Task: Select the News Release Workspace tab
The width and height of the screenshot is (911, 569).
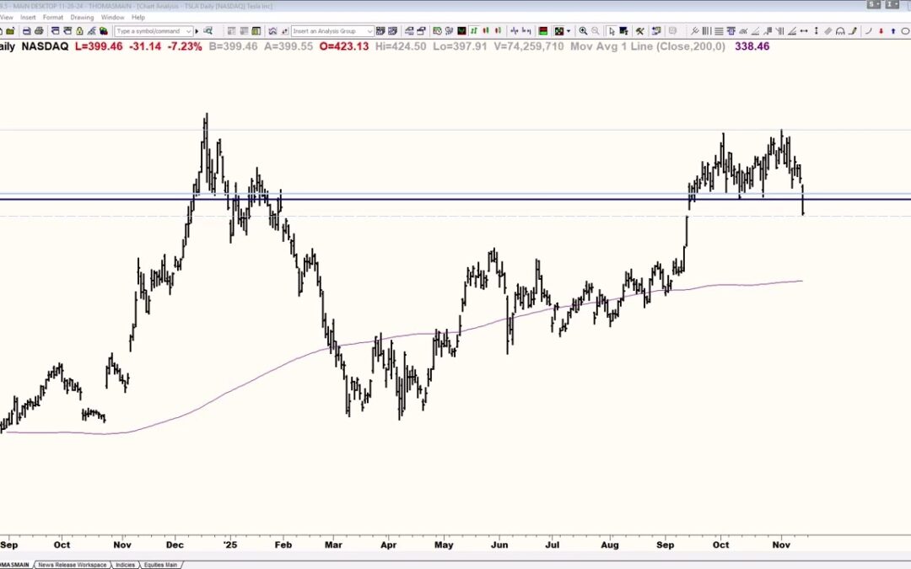Action: (72, 564)
